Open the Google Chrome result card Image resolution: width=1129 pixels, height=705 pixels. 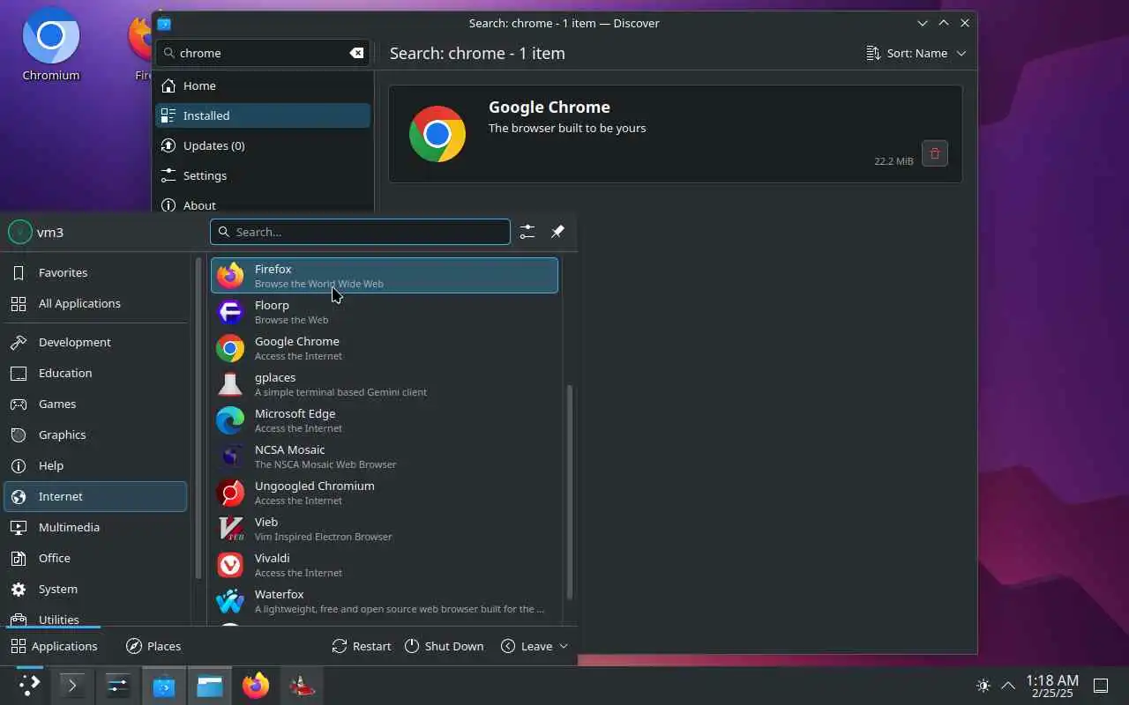tap(676, 134)
